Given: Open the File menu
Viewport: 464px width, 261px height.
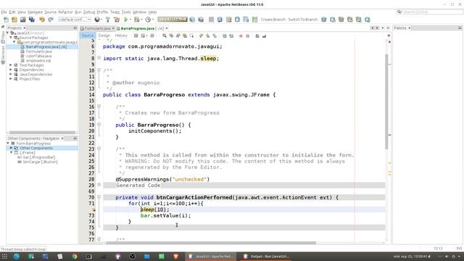Looking at the screenshot, I should click(x=4, y=12).
